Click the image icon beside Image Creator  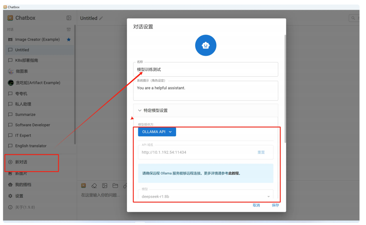pos(10,40)
